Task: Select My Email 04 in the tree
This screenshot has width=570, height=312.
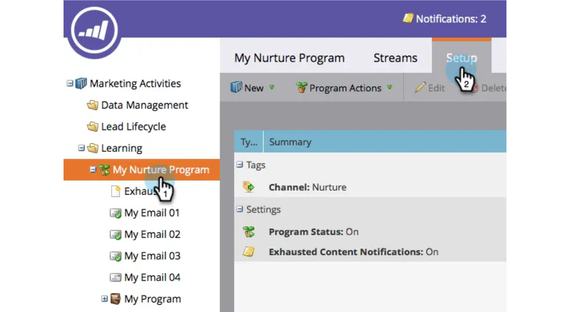Action: tap(152, 278)
